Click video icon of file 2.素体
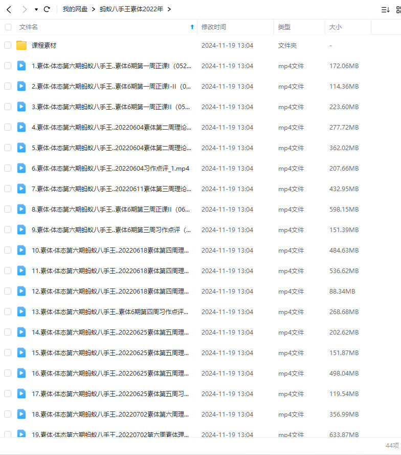Screen dimensions: 401x455 click(21, 86)
